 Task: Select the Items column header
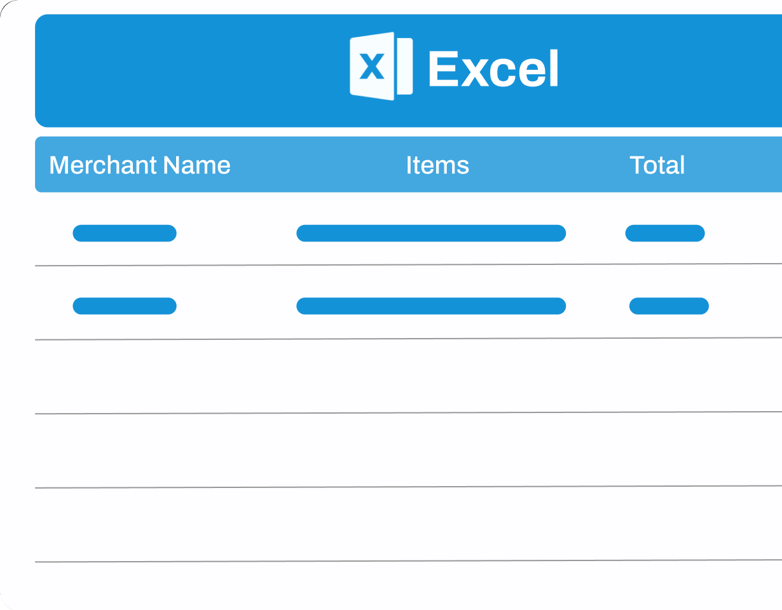pos(437,165)
